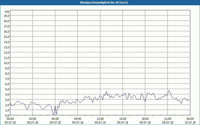200x125 pixels.
Task: Click the wind peak just before 13:00
Action: pos(106,91)
